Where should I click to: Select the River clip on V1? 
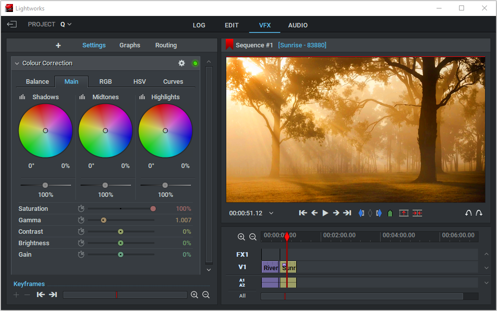(270, 267)
